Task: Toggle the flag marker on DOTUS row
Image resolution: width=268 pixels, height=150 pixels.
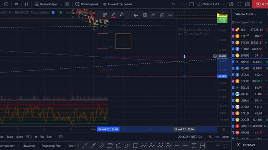Action: [x=233, y=107]
